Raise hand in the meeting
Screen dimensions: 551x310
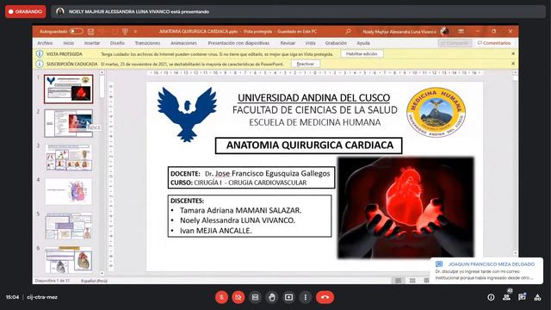tap(272, 297)
